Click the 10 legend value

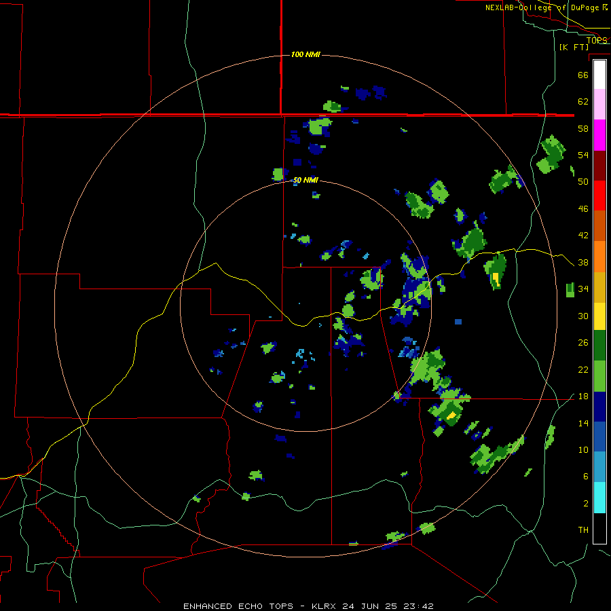click(x=583, y=449)
